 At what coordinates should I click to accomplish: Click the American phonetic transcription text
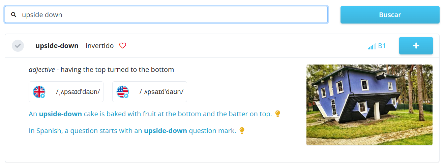(161, 92)
